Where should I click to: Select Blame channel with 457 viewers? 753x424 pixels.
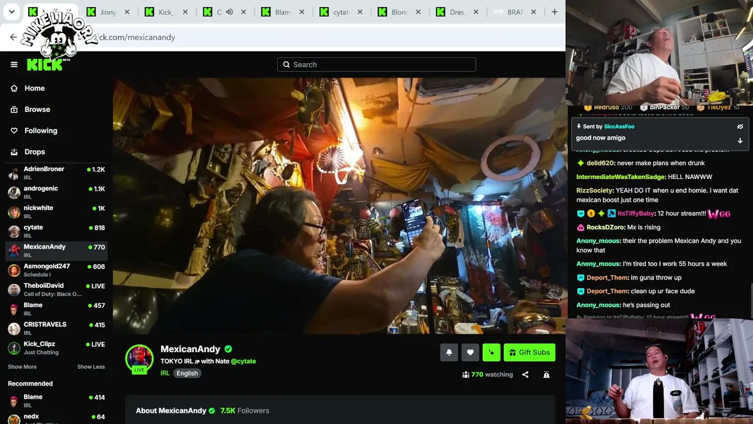(x=56, y=309)
